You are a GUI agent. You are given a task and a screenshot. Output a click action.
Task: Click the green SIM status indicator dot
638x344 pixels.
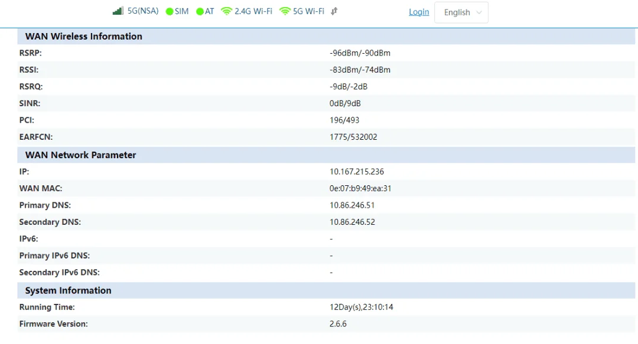(170, 12)
